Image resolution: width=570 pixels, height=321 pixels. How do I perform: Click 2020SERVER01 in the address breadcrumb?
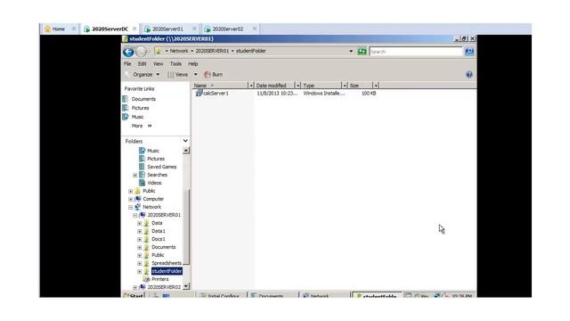[212, 51]
